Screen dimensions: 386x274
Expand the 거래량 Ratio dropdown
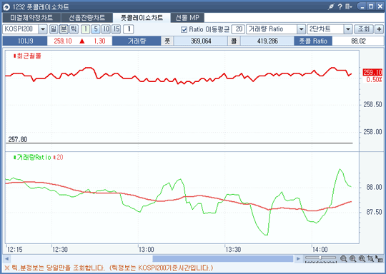click(x=301, y=29)
